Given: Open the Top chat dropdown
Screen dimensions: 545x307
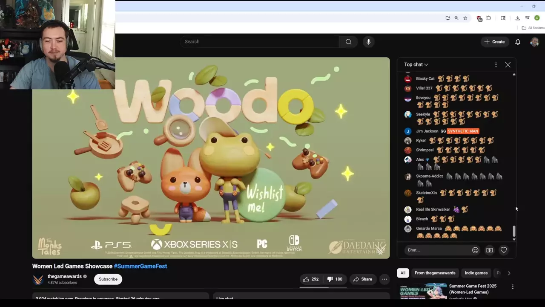Looking at the screenshot, I should pyautogui.click(x=416, y=65).
